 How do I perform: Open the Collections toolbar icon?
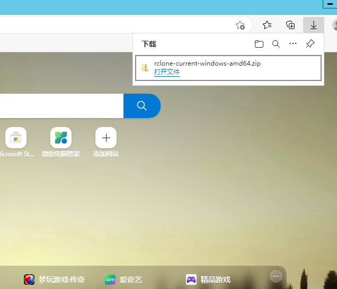coord(290,25)
